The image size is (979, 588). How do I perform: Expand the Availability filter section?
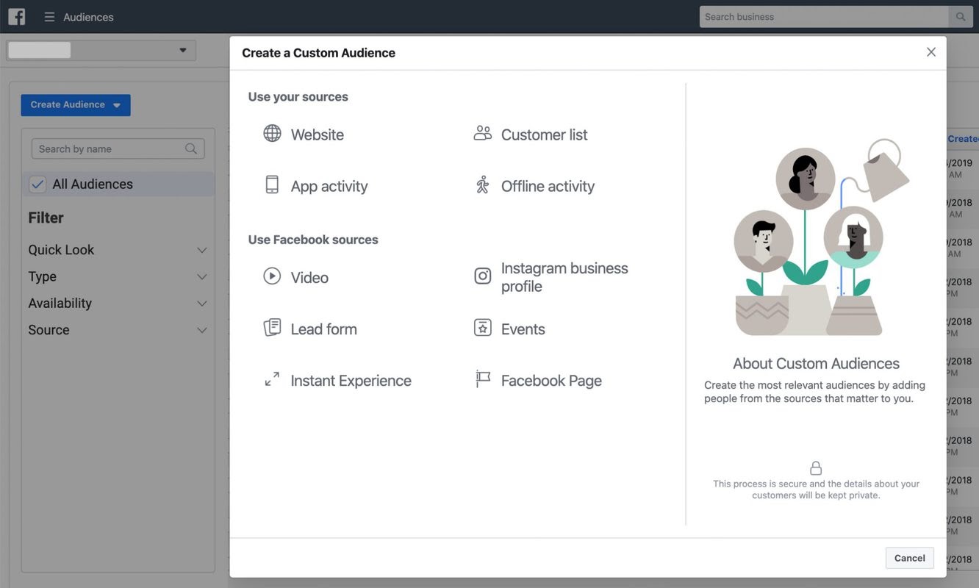[x=118, y=304]
